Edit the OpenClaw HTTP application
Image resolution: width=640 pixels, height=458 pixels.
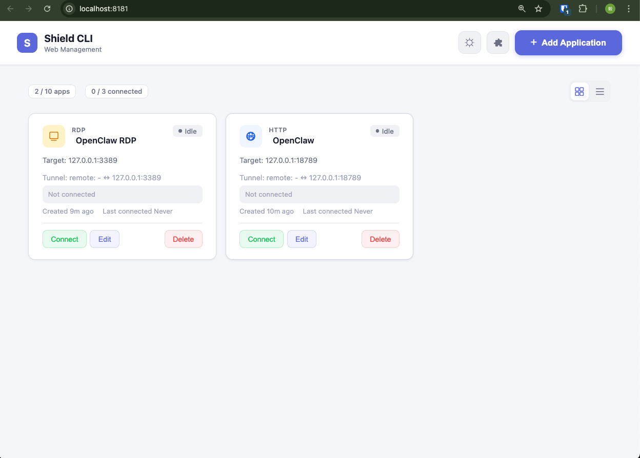[x=302, y=239]
